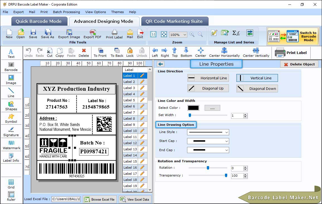Select the Barcode tool in the sidebar
This screenshot has width=322, height=204.
tap(11, 67)
